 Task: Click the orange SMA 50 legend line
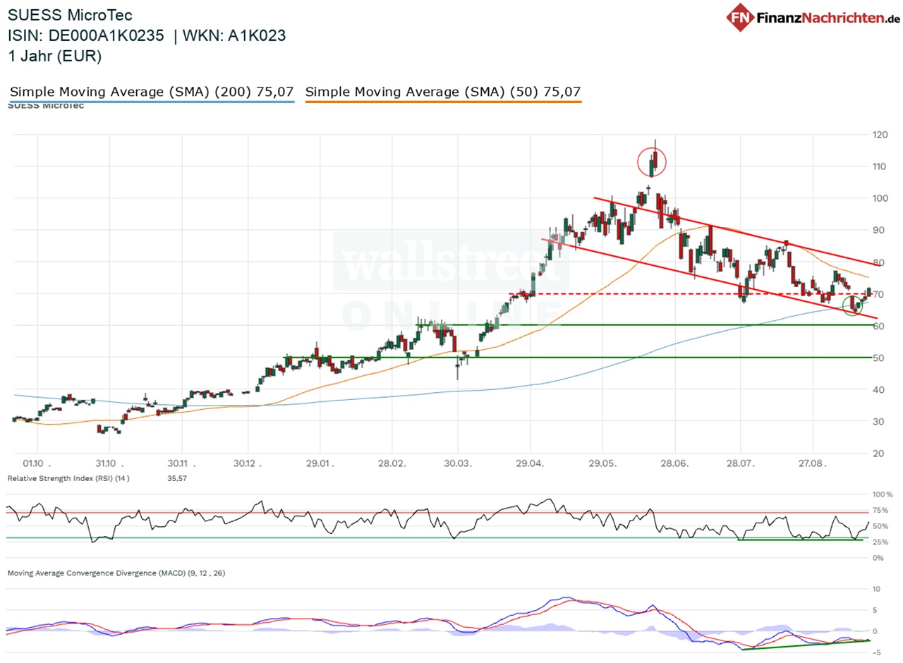[443, 102]
